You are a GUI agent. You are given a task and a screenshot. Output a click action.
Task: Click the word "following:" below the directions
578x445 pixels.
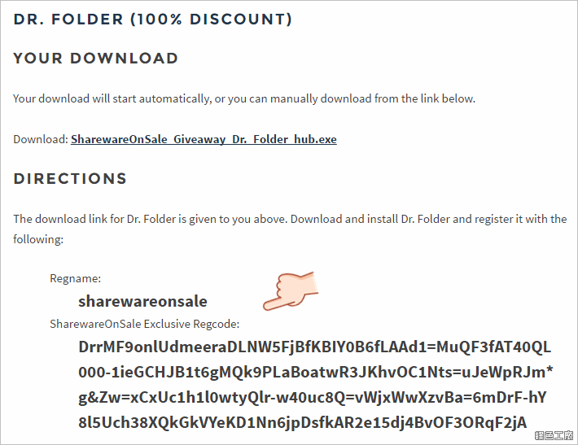pyautogui.click(x=38, y=239)
